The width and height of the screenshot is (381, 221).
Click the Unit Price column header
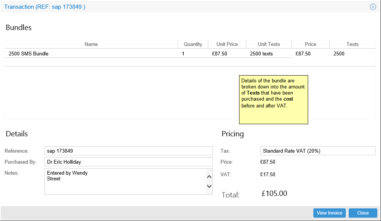click(x=227, y=44)
